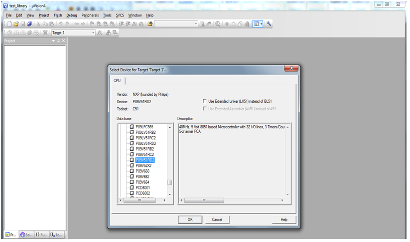Click the Target Options magic wand icon
Viewport: 410px width, 242px height.
(x=100, y=33)
